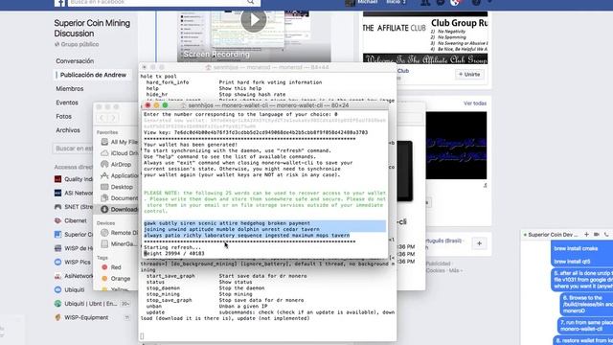Open Fotos in the group sidebar
This screenshot has height=345, width=613.
coord(63,116)
